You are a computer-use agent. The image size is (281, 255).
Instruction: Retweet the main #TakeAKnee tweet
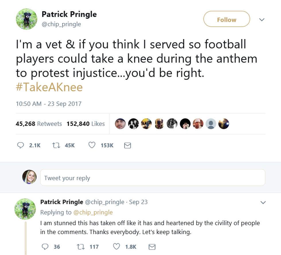click(x=56, y=146)
